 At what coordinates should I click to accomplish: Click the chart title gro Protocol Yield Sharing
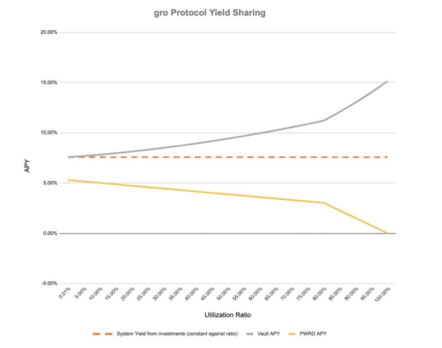point(209,13)
